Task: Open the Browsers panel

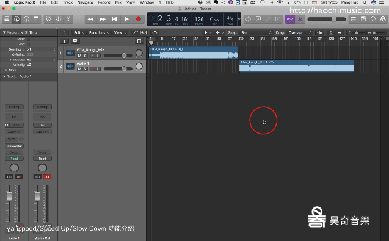Action: [x=382, y=19]
